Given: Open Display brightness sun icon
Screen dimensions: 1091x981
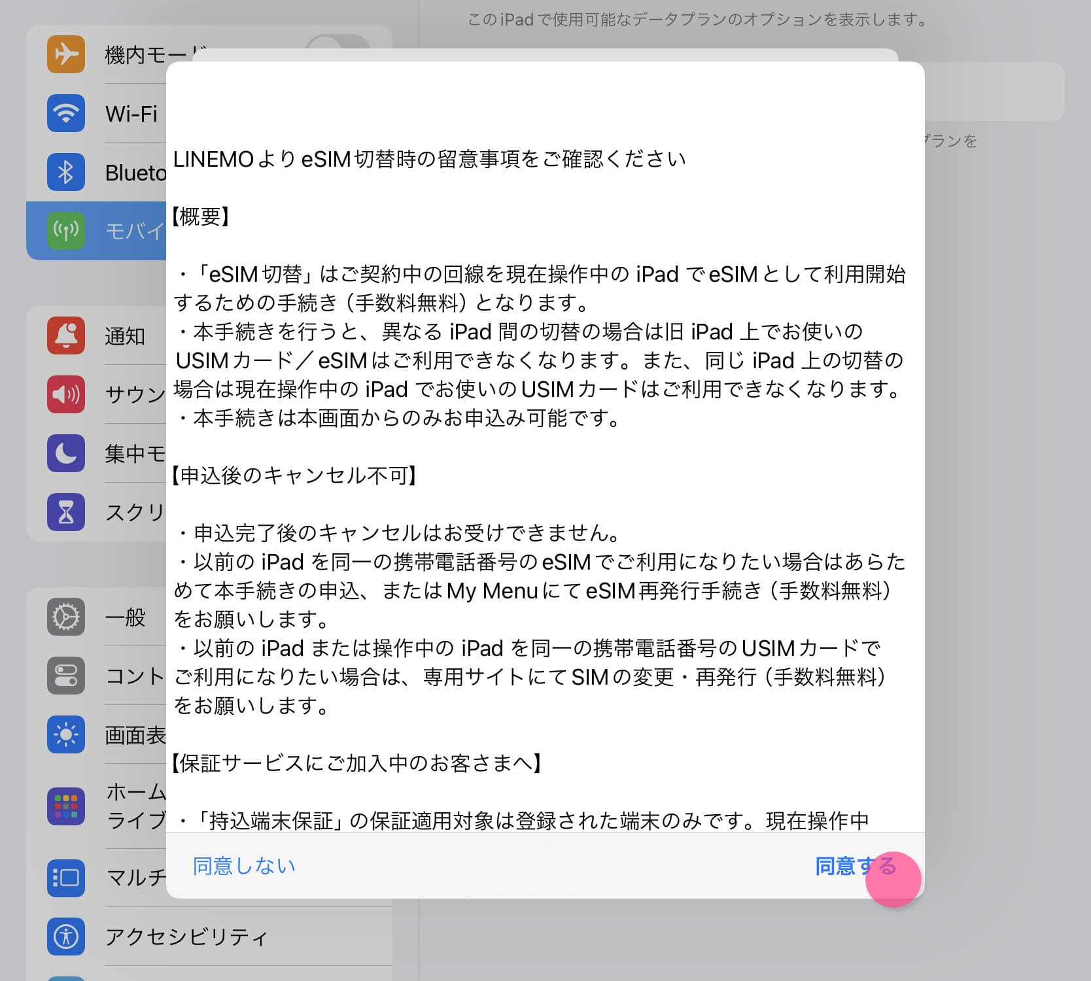Looking at the screenshot, I should coord(66,734).
